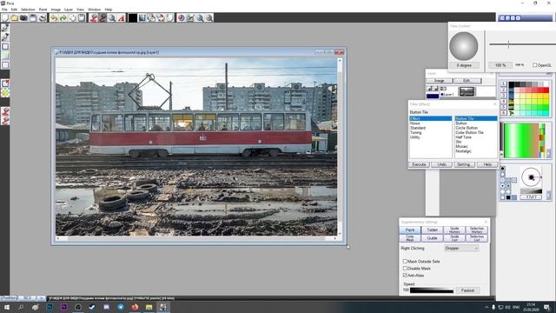Viewport: 556px width, 313px height.
Task: Click Undo button in Filter panel
Action: 441,164
